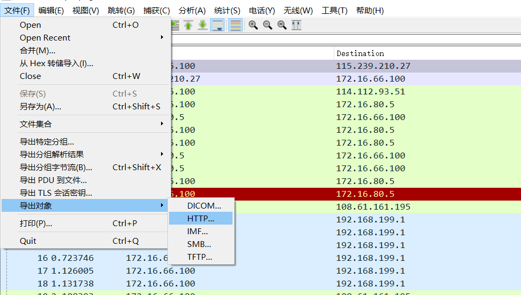Select the row with destination 108.61.161.195
The image size is (521, 295).
tap(378, 206)
